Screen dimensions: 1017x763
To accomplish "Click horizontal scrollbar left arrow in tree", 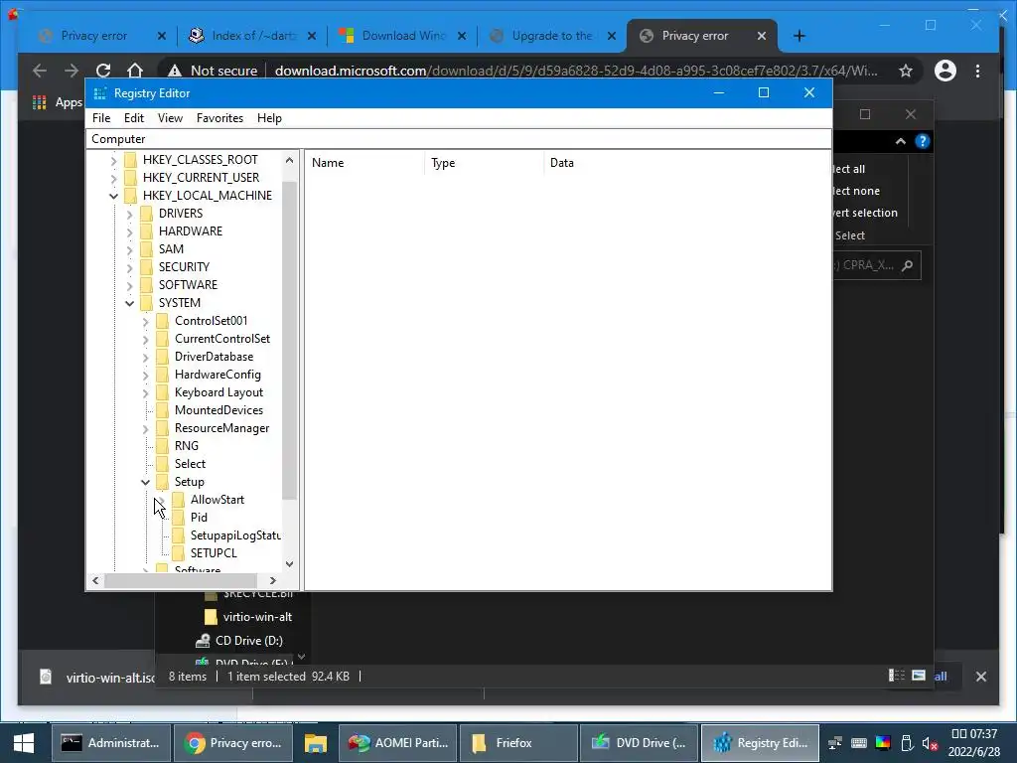I will pos(95,580).
